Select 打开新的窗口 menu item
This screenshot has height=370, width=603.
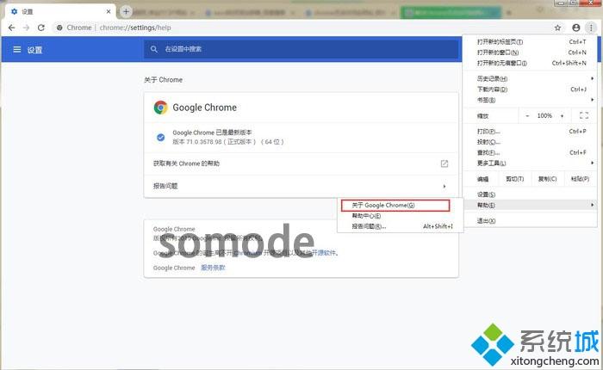(531, 52)
